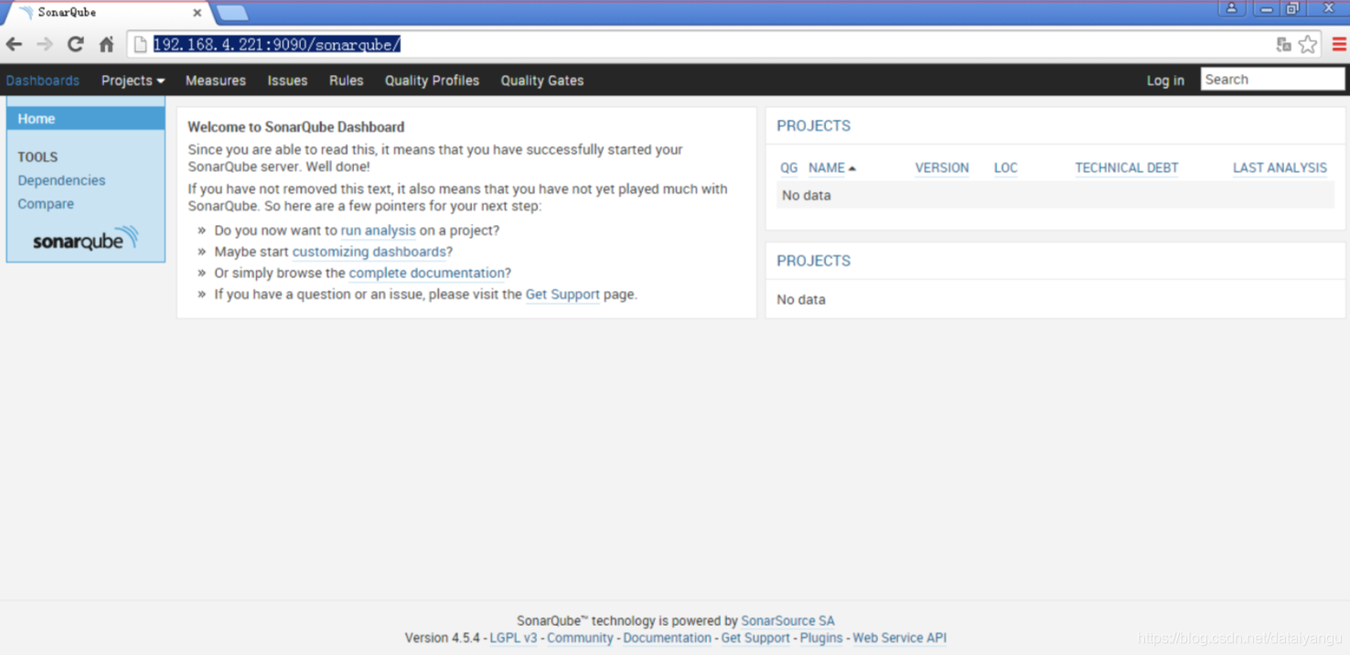Sort projects by QG column
1350x655 pixels.
coord(788,168)
